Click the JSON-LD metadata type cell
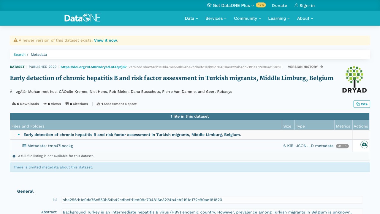This screenshot has height=214, width=380. point(315,146)
